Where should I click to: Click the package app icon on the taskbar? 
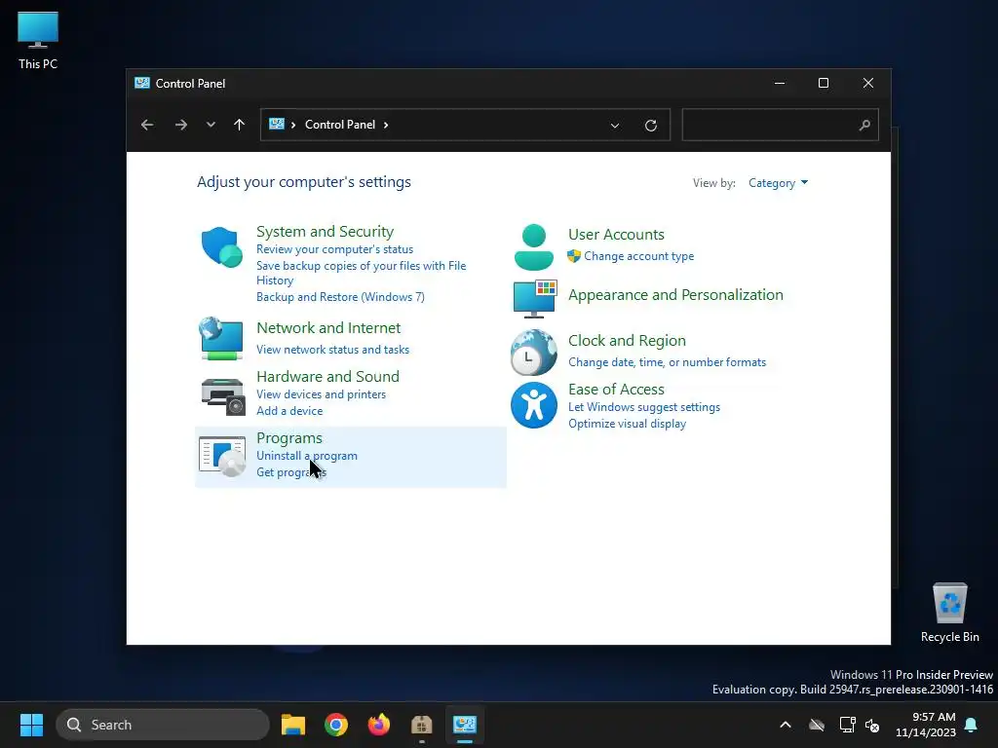[421, 725]
